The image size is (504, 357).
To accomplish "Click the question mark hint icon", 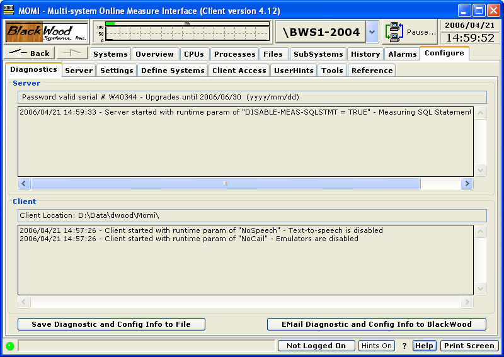I will [404, 346].
